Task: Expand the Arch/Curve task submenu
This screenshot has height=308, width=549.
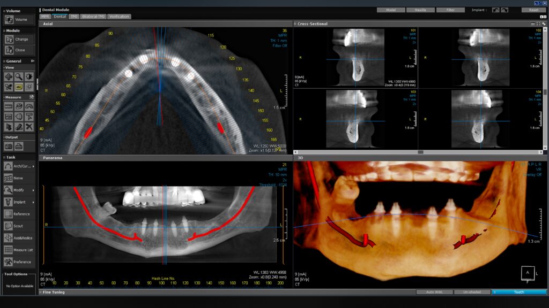Action: [x=33, y=166]
